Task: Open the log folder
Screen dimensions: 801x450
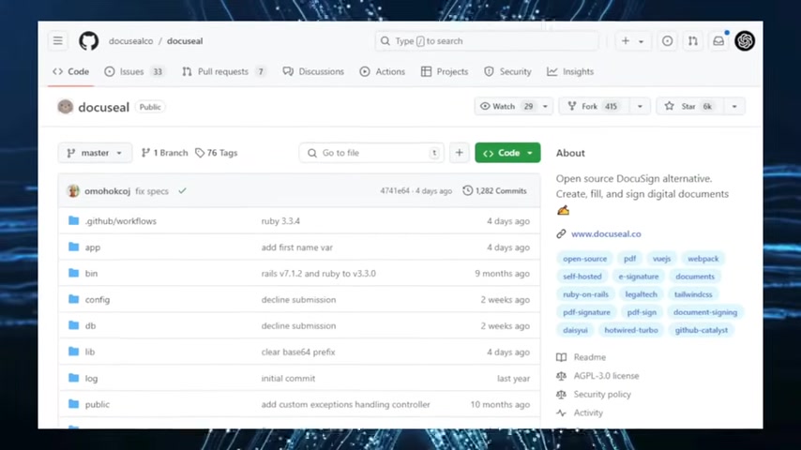Action: coord(91,379)
